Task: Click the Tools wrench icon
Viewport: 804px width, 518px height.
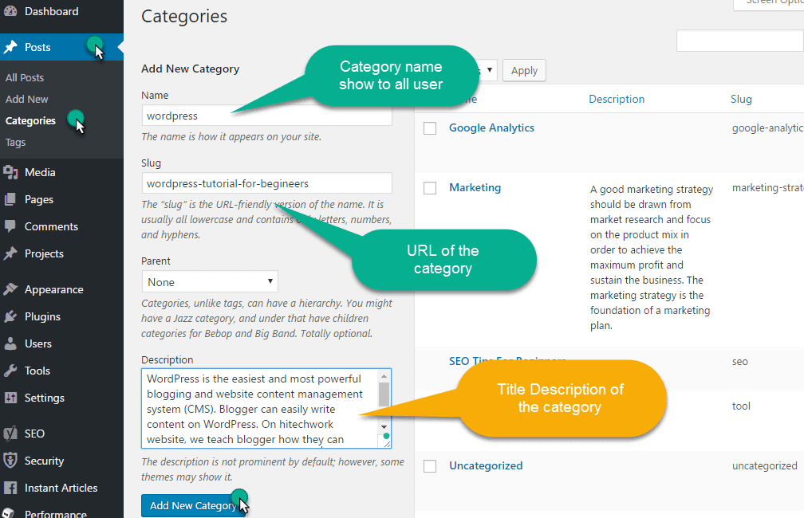Action: 10,371
